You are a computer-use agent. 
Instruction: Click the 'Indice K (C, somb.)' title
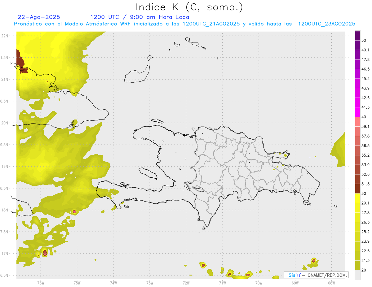pyautogui.click(x=189, y=7)
